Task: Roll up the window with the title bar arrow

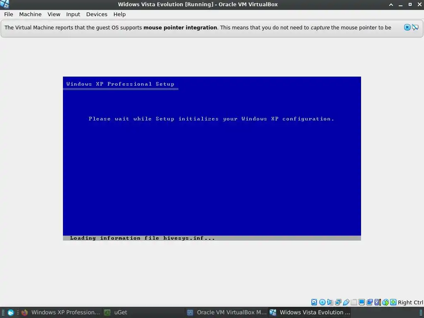Action: tap(391, 4)
